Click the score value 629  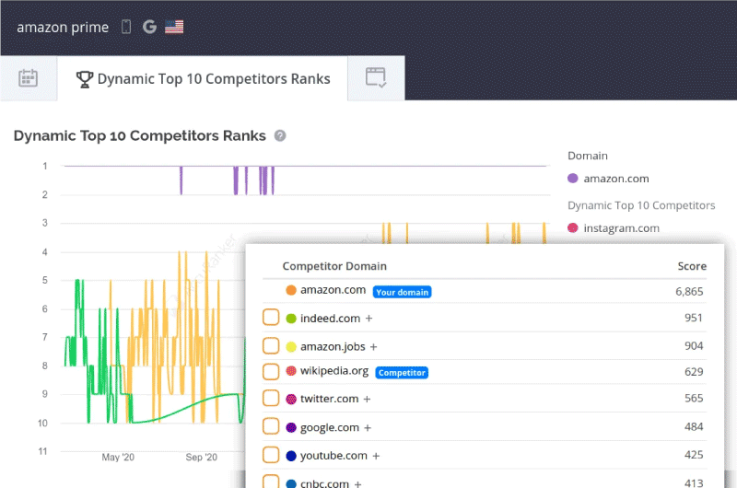(x=694, y=372)
